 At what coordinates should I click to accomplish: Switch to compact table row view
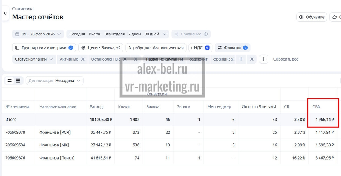10,81
